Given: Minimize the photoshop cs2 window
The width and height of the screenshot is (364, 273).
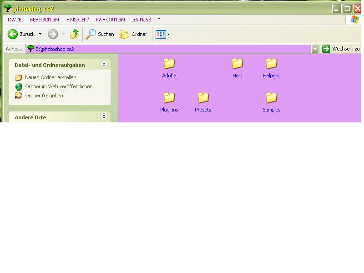Looking at the screenshot, I should click(337, 9).
